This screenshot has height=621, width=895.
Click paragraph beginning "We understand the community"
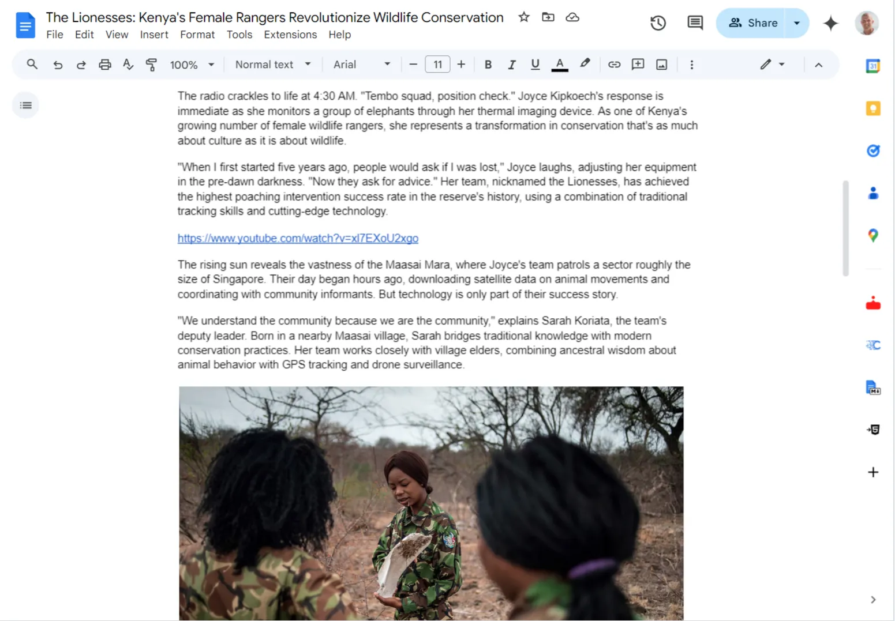(x=427, y=343)
